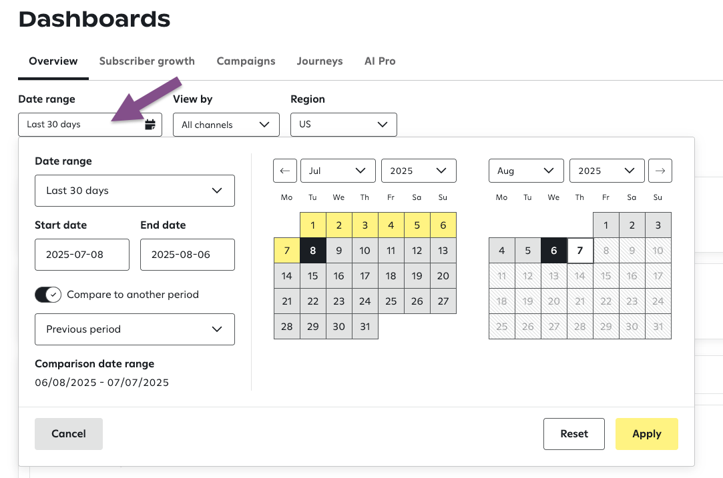
Task: Go to next month with right arrow
Action: point(660,171)
